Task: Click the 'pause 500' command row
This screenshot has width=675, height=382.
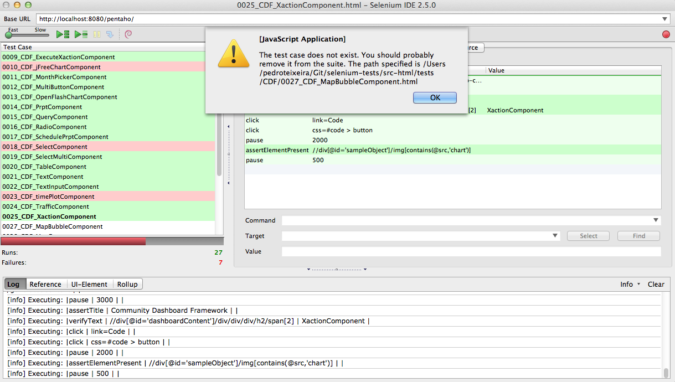Action: (x=453, y=160)
